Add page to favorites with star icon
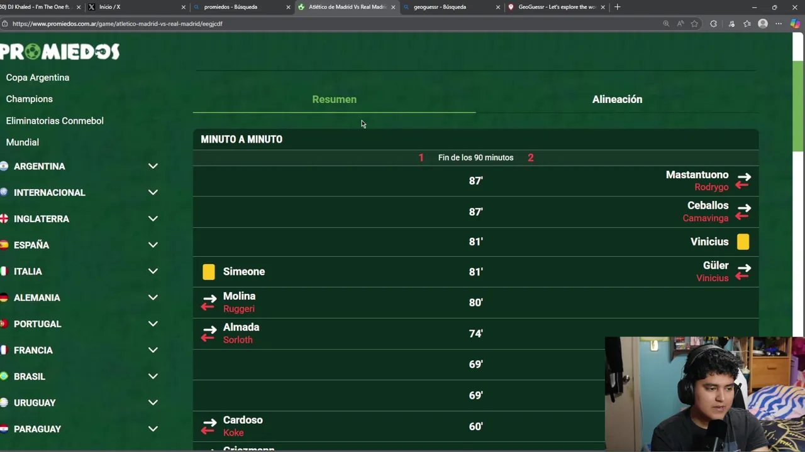The image size is (805, 452). (x=694, y=24)
